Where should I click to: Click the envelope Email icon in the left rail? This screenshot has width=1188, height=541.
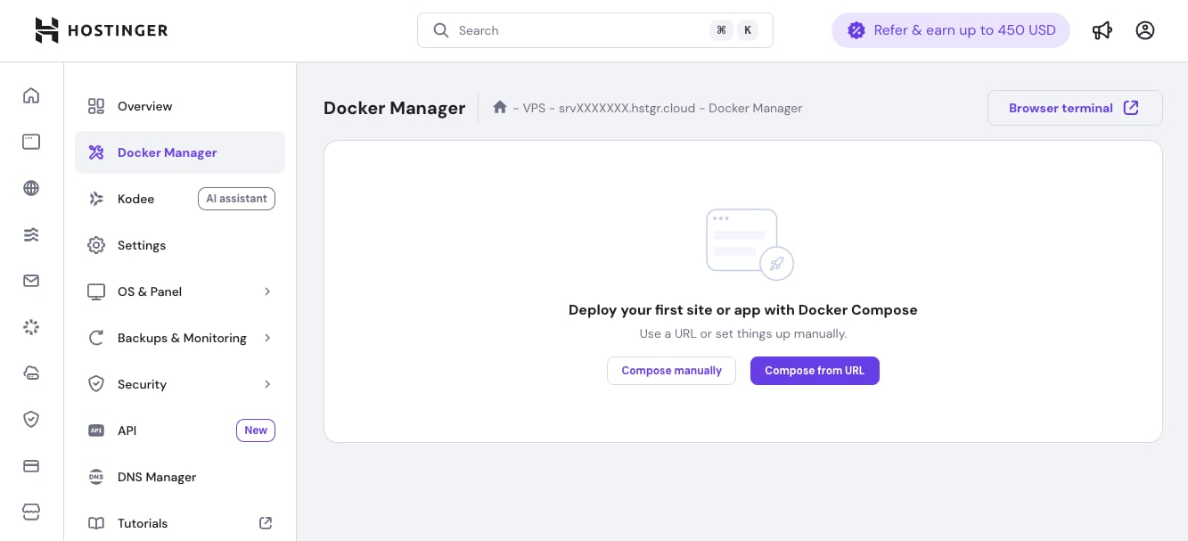pos(30,281)
